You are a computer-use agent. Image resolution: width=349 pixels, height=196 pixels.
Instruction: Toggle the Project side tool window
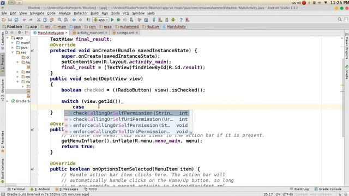coord(2,64)
